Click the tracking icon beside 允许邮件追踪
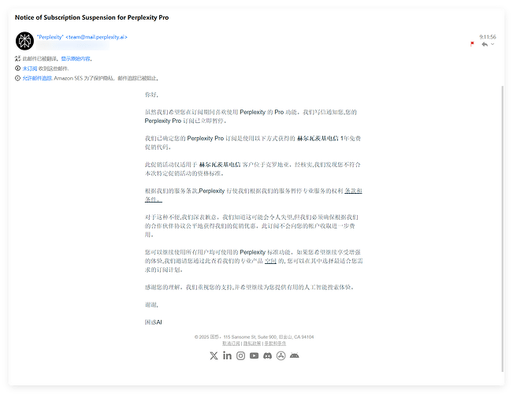Viewport: 513px width, 394px height. point(17,78)
